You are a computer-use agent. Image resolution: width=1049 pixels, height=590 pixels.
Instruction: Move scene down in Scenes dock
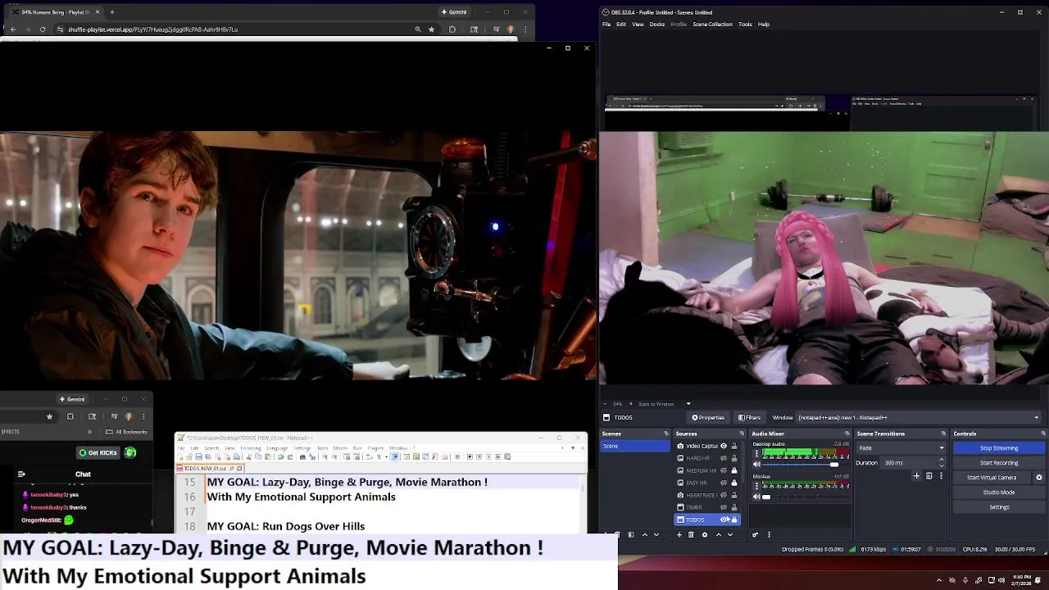click(x=656, y=535)
